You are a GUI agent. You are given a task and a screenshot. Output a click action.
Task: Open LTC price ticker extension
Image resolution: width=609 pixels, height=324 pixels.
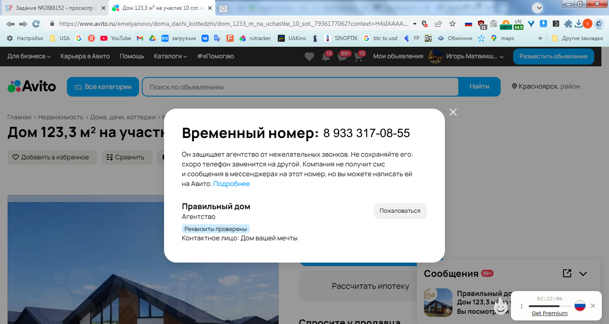(x=518, y=24)
